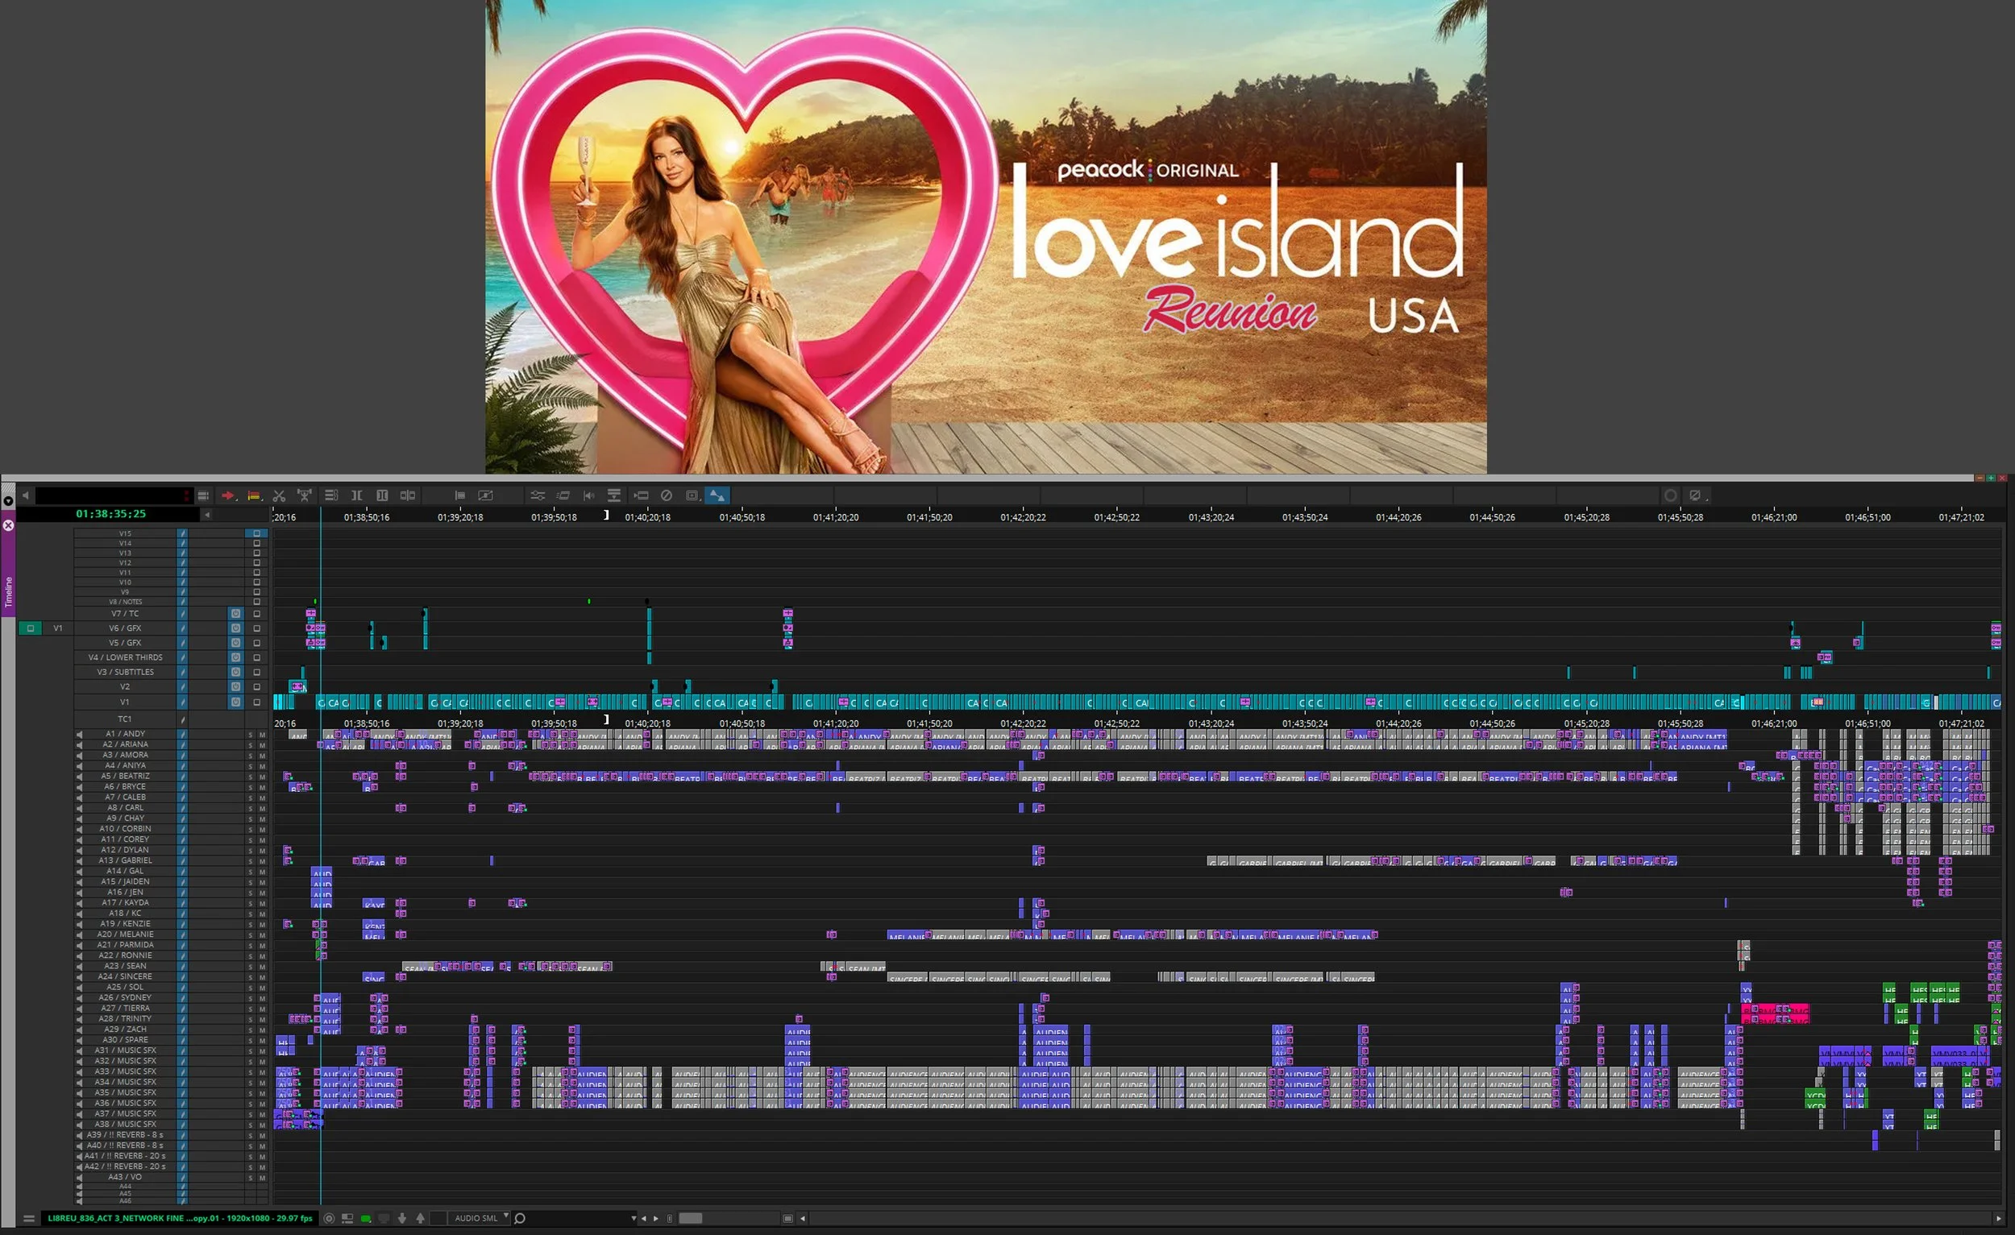
Task: Select the scissors Extract tool
Action: pos(279,495)
